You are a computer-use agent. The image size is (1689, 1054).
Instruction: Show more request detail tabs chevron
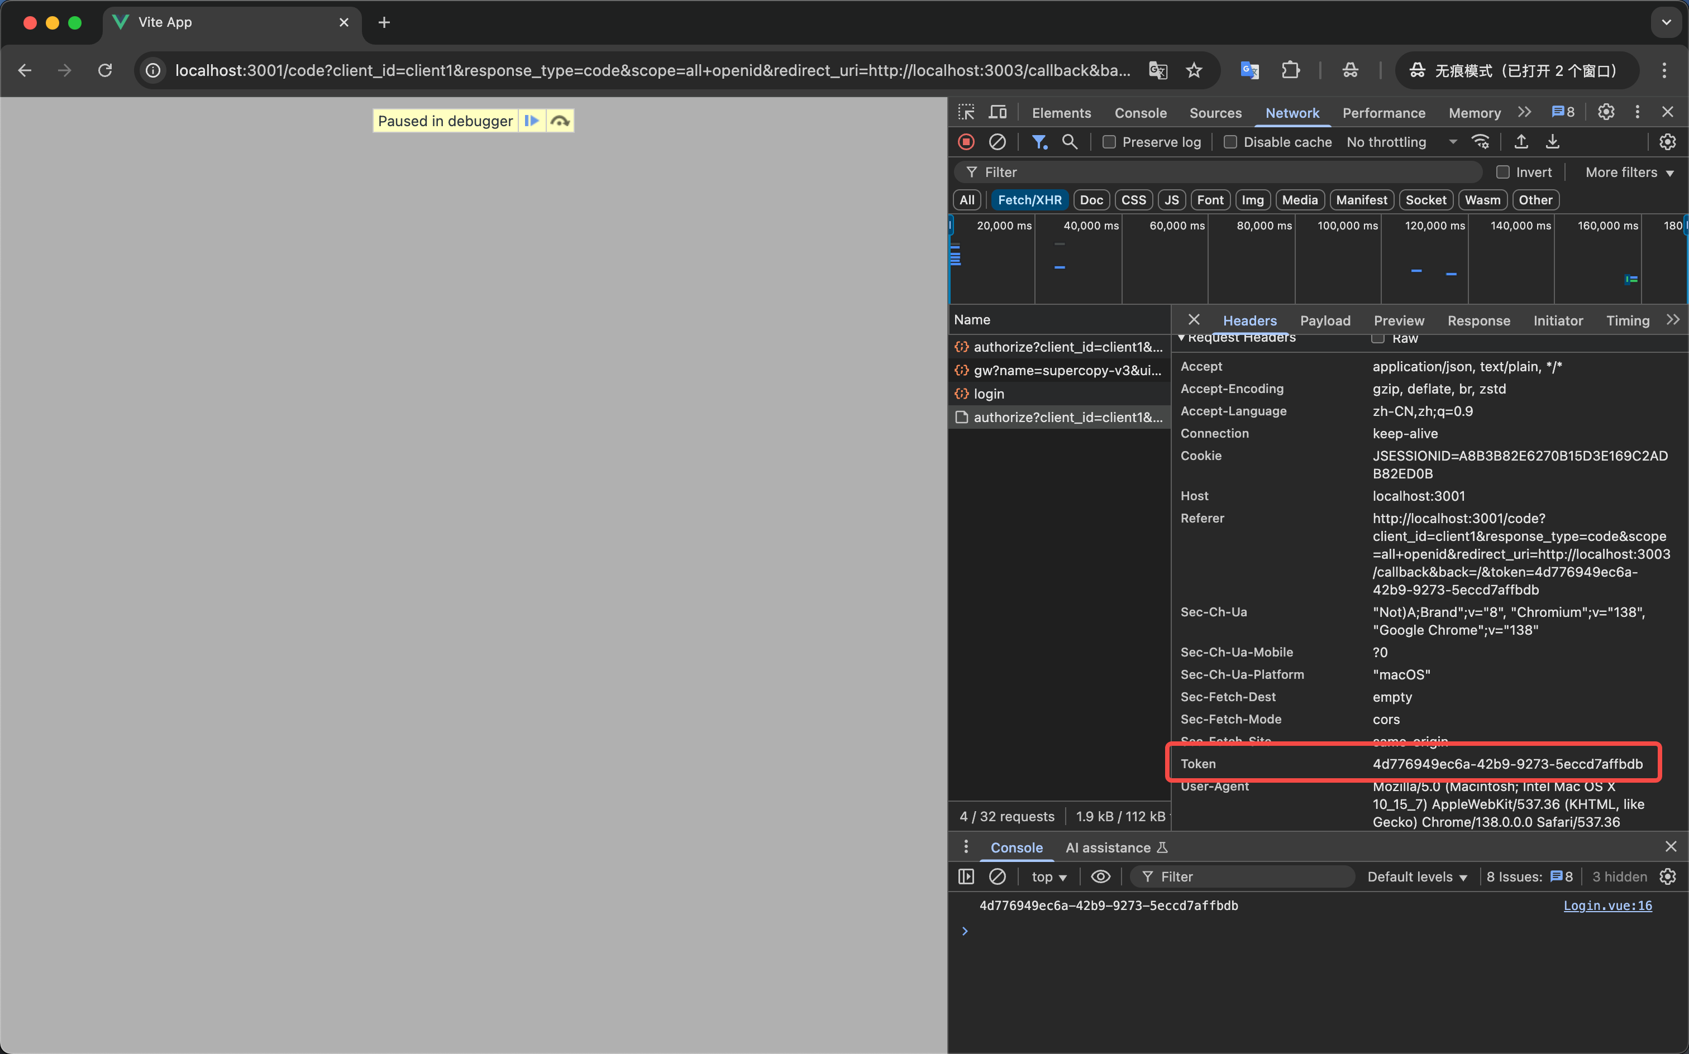pos(1672,320)
